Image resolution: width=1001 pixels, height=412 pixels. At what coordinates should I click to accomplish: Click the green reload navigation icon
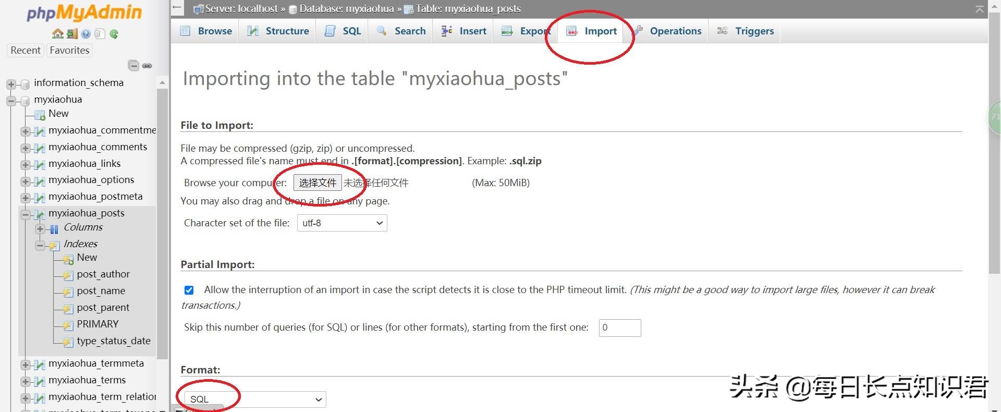[x=114, y=34]
